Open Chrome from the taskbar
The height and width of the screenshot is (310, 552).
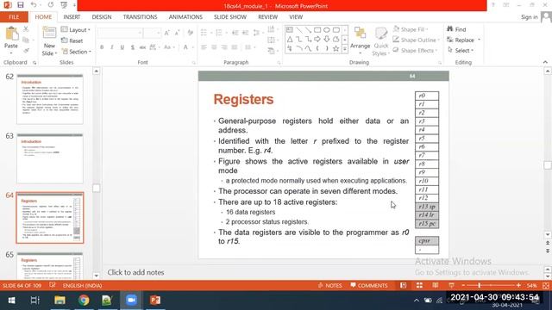click(84, 301)
